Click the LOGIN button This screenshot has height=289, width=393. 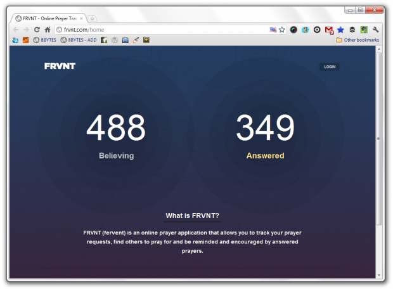[330, 67]
